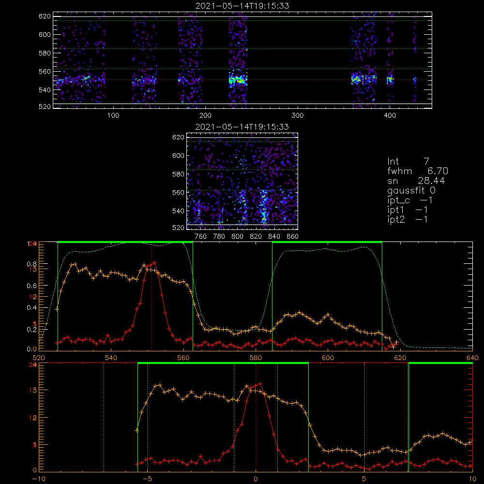The image size is (484, 484).
Task: Select the 'fwhm 6.70' readout line
Action: coord(418,171)
